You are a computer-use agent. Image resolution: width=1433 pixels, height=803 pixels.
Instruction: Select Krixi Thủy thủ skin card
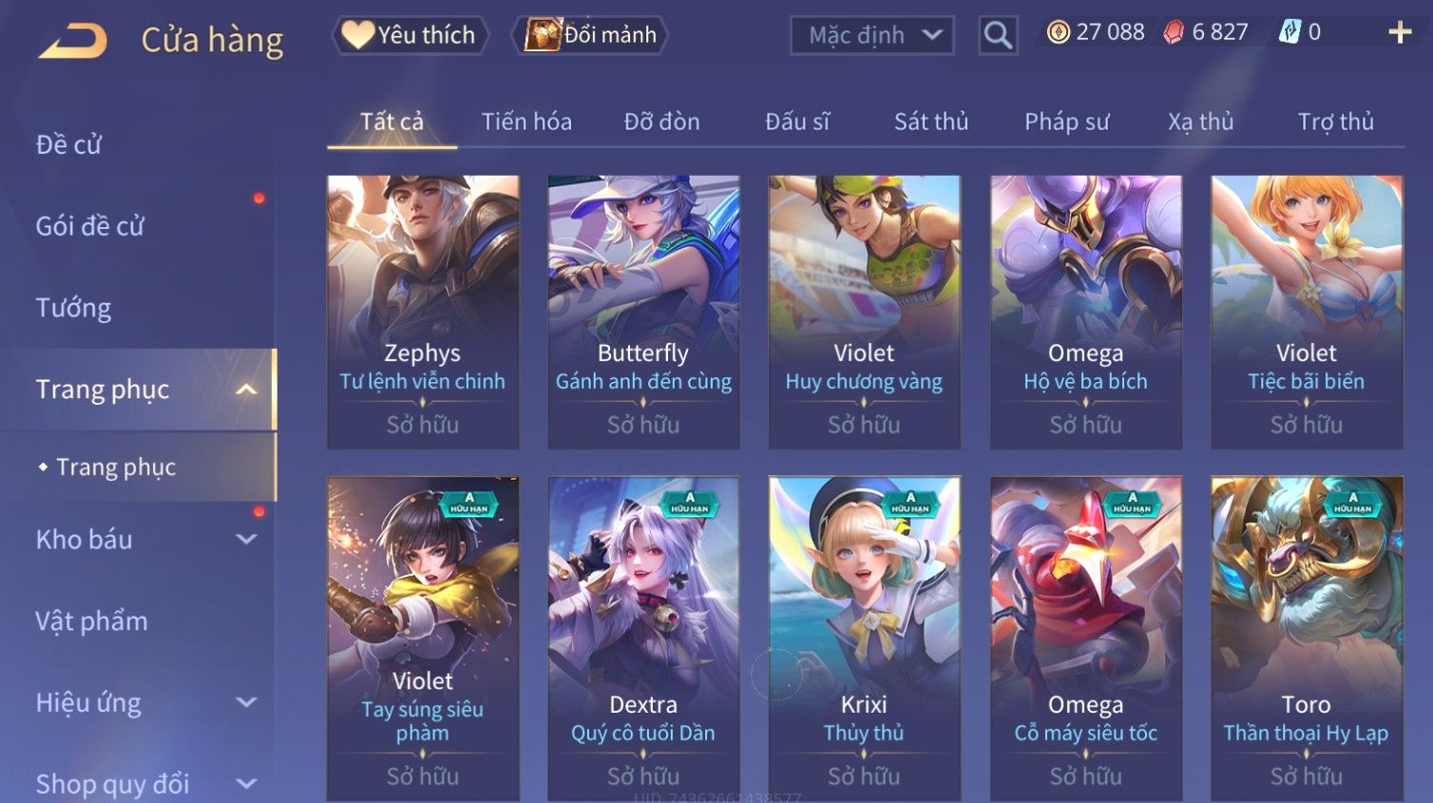pyautogui.click(x=864, y=639)
